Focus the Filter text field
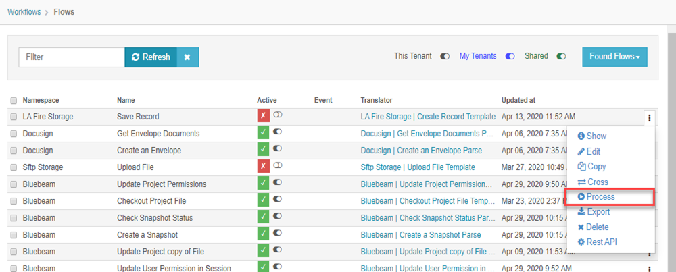Viewport: 676px width, 272px height. [x=72, y=57]
